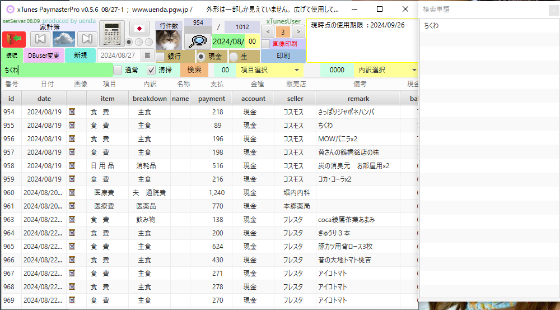This screenshot has height=310, width=560.
Task: Click the cat photo thumbnail
Action: [x=169, y=40]
